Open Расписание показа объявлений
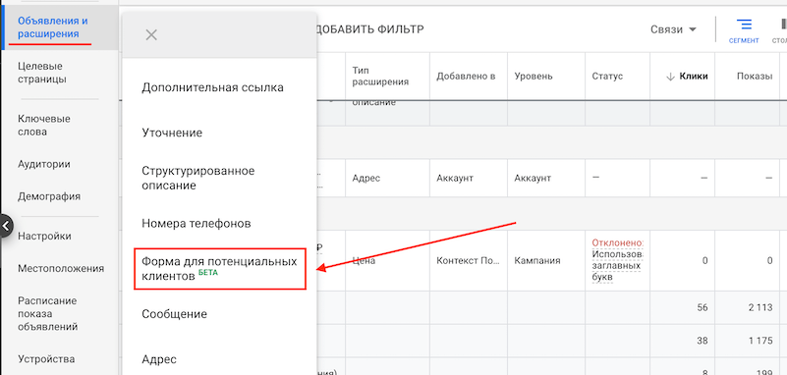Image resolution: width=787 pixels, height=375 pixels. [x=48, y=314]
